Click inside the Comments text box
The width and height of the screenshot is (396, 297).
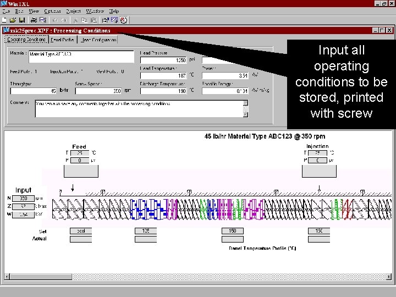pos(139,109)
